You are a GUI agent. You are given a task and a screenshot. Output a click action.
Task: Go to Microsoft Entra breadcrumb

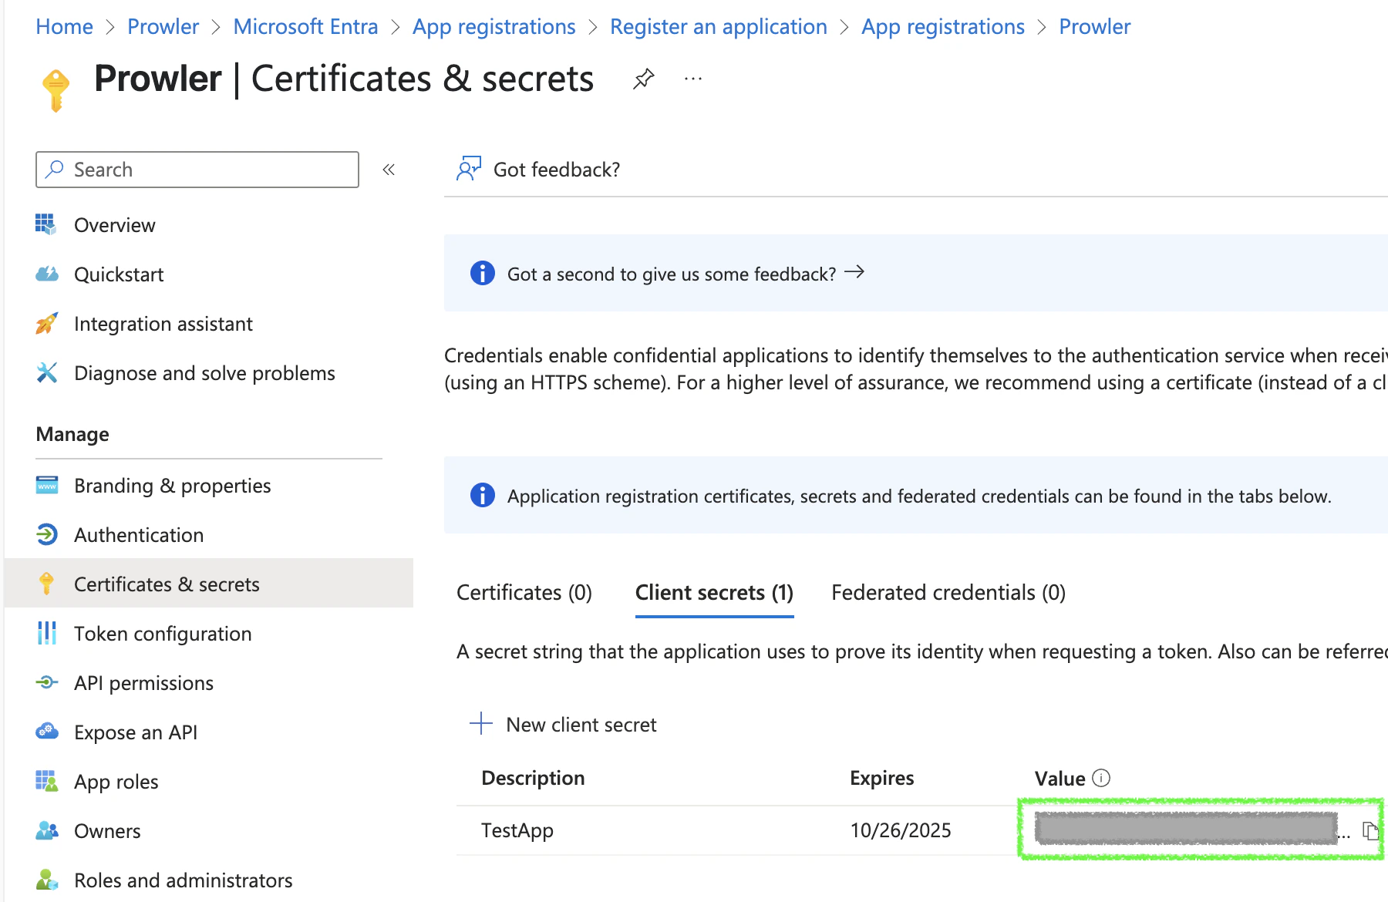coord(305,27)
